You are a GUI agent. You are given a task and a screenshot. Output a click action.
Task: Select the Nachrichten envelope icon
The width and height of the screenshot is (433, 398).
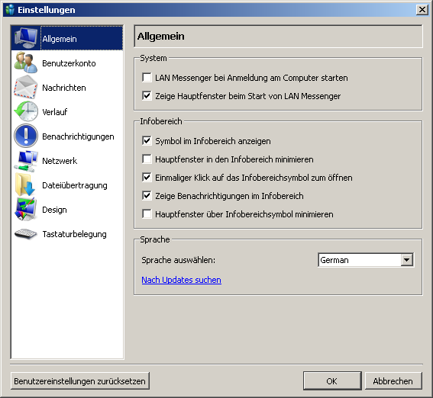26,87
